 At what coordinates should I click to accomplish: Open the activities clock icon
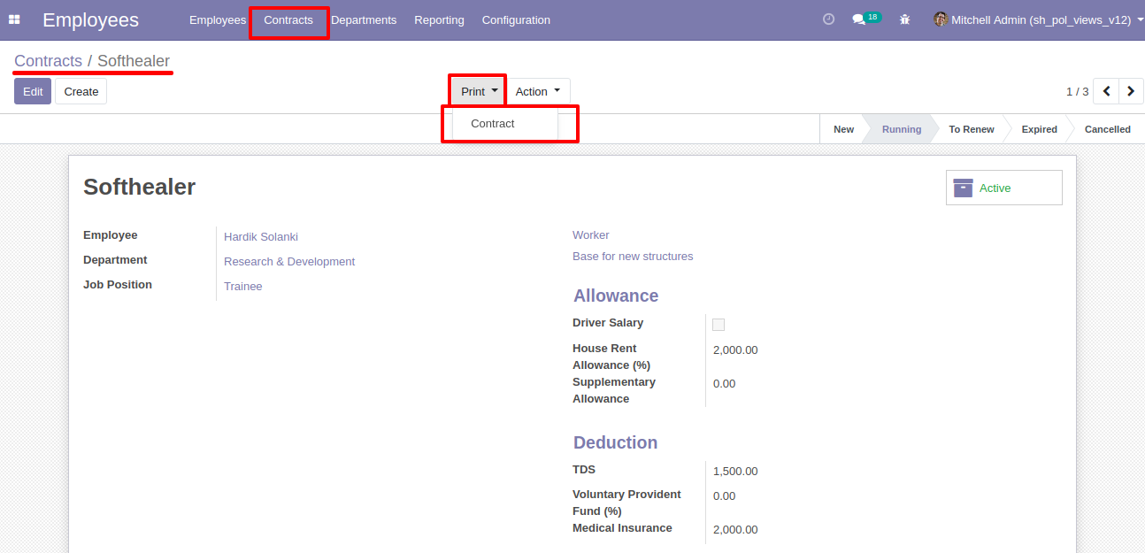tap(828, 19)
